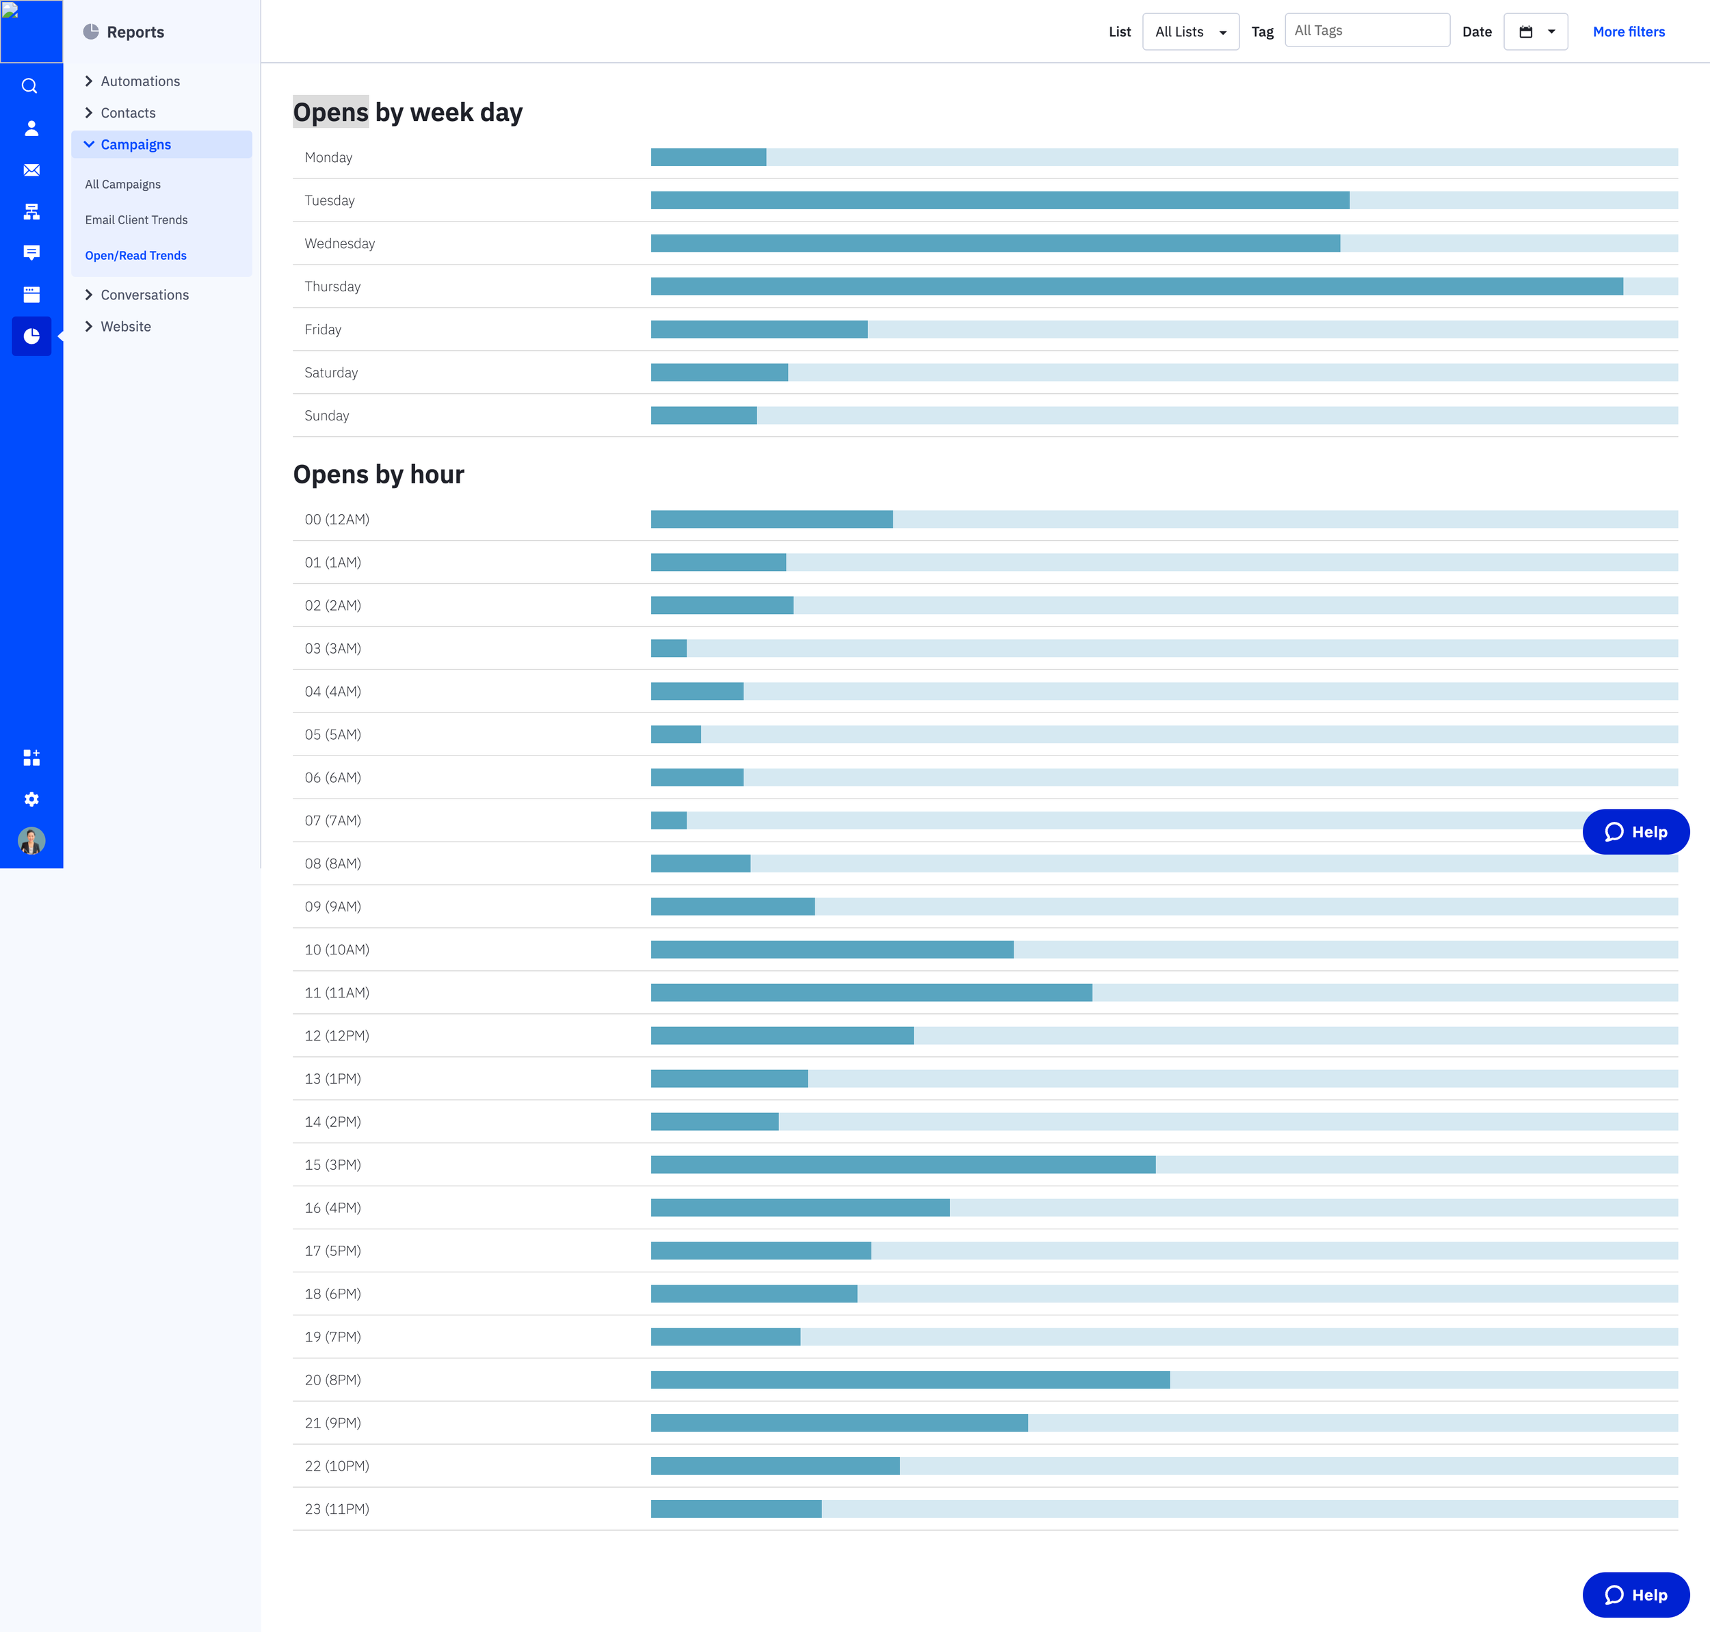Open the Date calendar dropdown

pos(1535,32)
